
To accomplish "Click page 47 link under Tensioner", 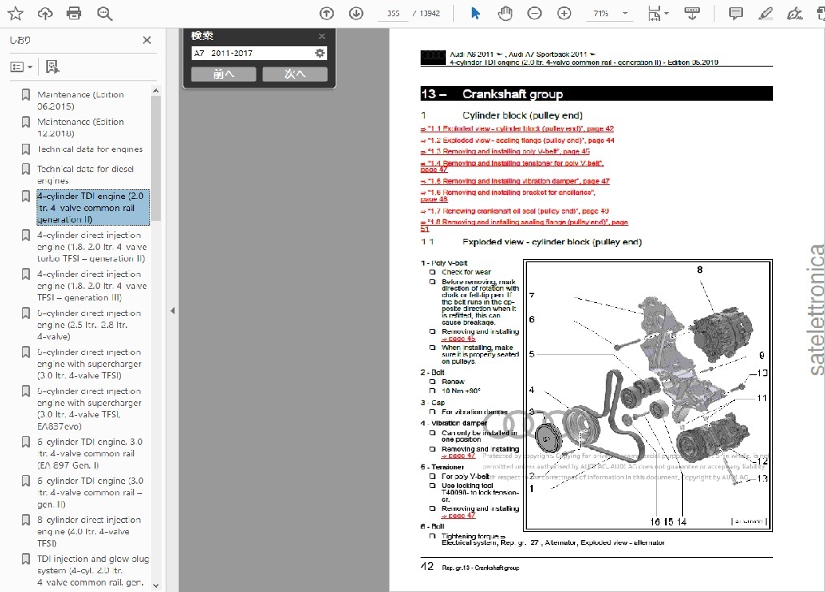I will pos(458,516).
